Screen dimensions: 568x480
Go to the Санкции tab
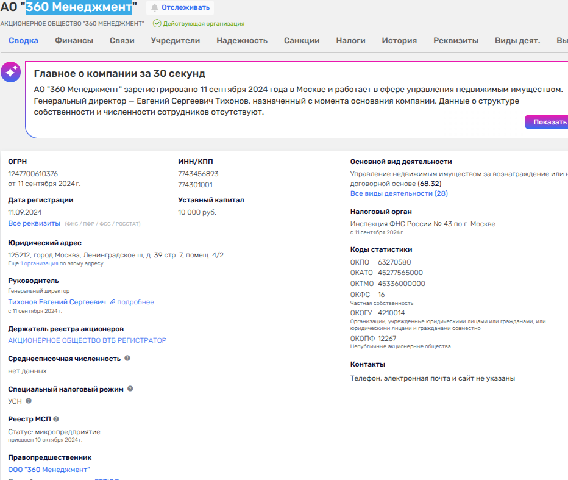(x=302, y=41)
